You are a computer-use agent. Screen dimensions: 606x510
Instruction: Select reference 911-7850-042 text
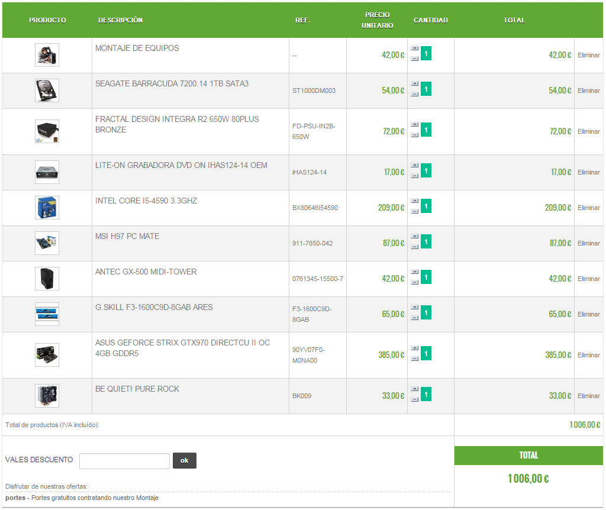[312, 243]
